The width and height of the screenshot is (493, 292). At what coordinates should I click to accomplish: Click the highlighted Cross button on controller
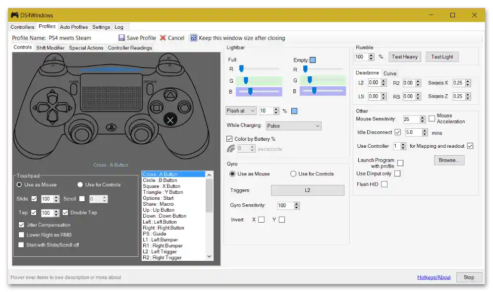(x=170, y=120)
